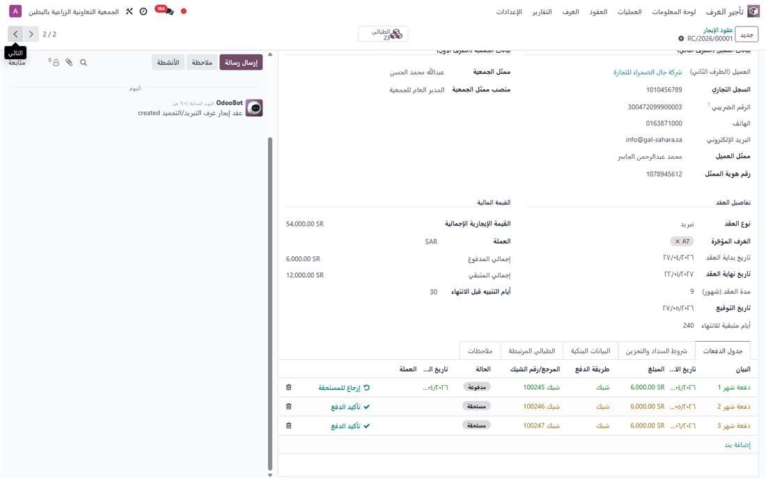766x479 pixels.
Task: Confirm payment for دفعة شهر 2
Action: pyautogui.click(x=350, y=407)
